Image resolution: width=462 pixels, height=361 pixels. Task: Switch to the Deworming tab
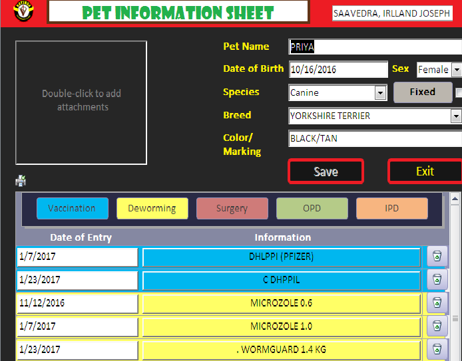pos(152,208)
